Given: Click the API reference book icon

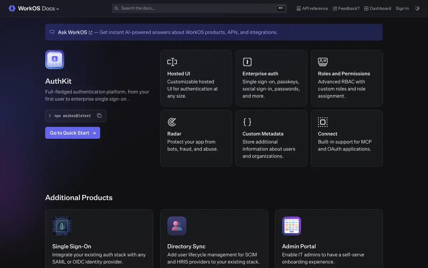Looking at the screenshot, I should point(299,8).
